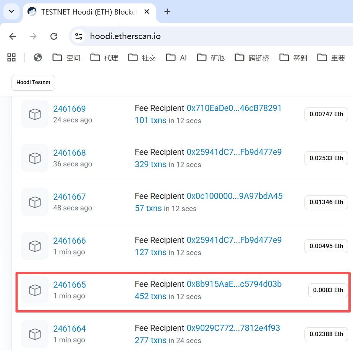This screenshot has height=350, width=353.
Task: Open the 社交 bookmark folder
Action: [x=142, y=58]
